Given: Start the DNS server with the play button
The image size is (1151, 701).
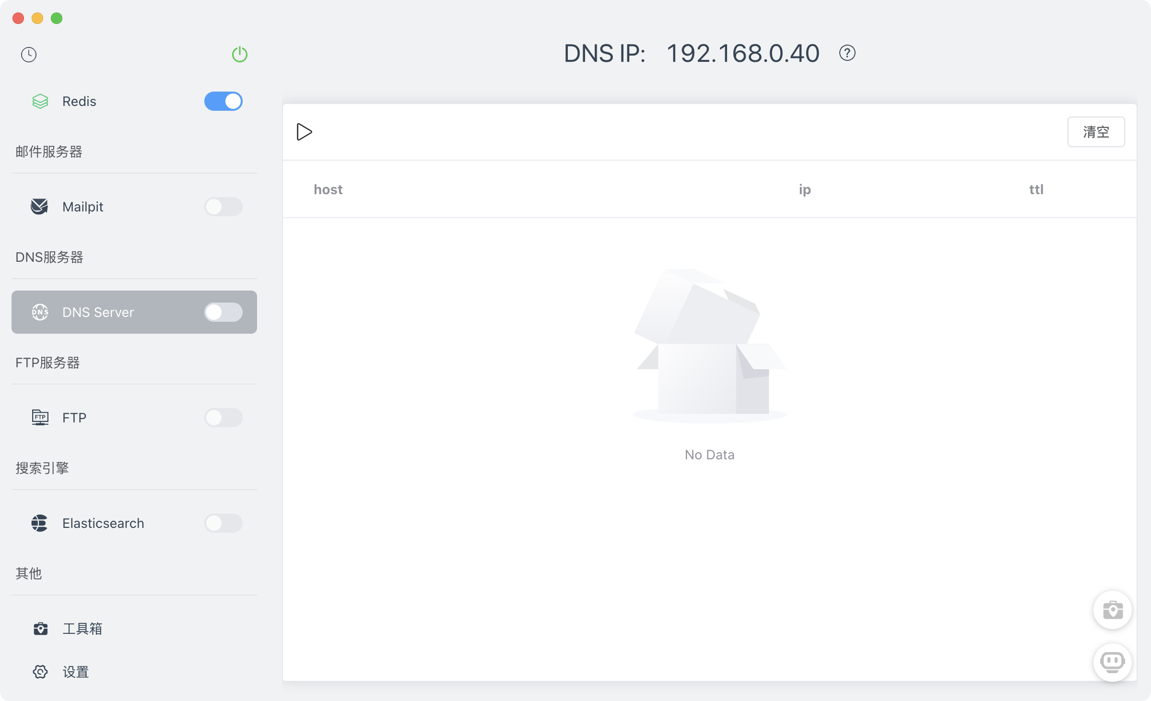Looking at the screenshot, I should (304, 131).
